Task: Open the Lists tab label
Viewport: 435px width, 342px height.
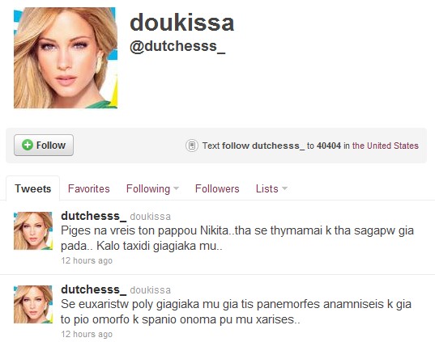Action: [267, 188]
